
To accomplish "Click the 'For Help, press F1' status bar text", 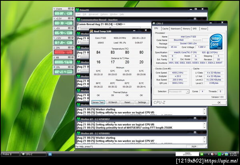I will (x=84, y=147).
